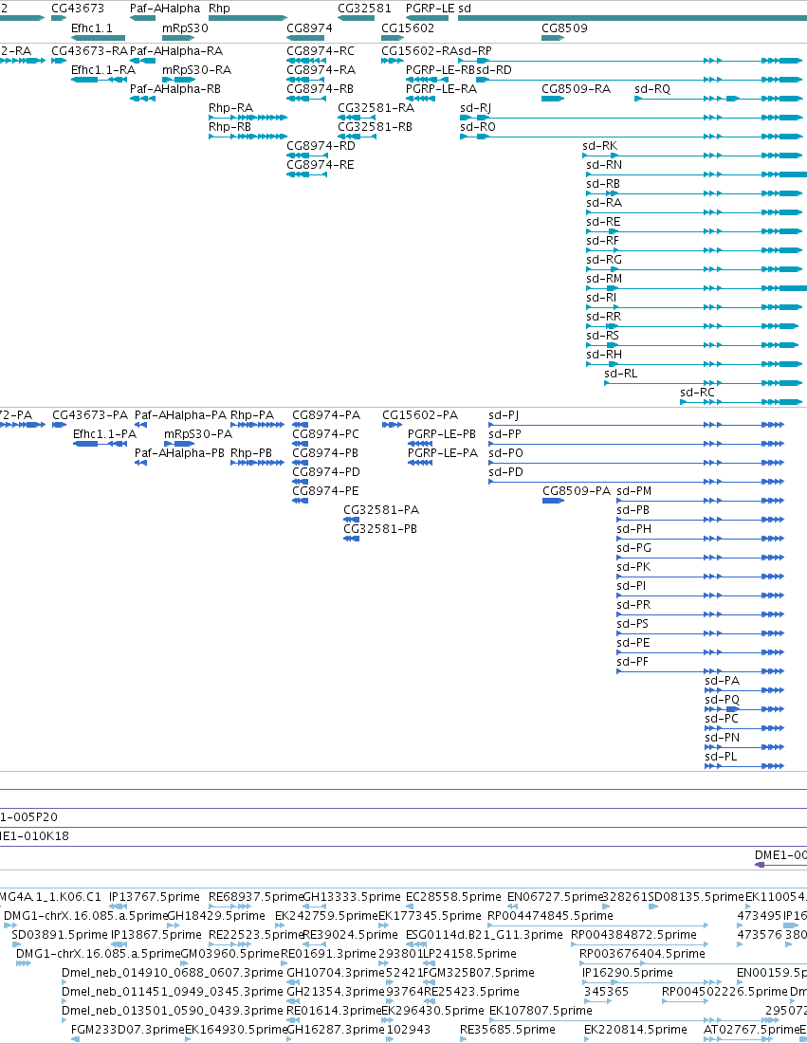
Task: Click the BAC label ending 1-005P20
Action: pos(28,817)
